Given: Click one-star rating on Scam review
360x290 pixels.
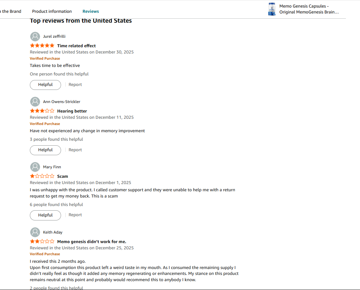Looking at the screenshot, I should click(x=42, y=176).
